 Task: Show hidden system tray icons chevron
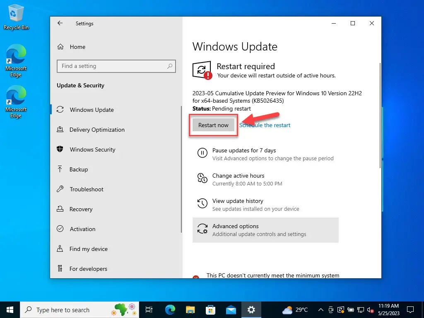321,310
